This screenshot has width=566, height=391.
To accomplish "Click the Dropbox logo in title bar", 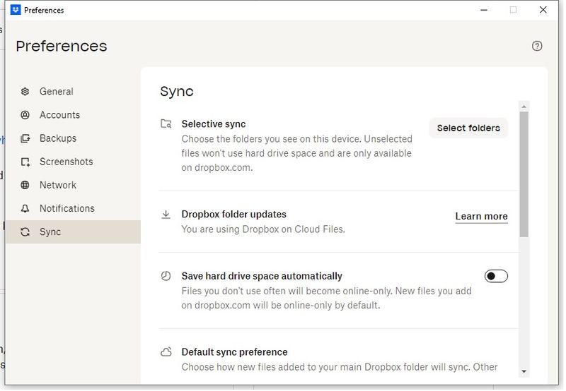I will pos(16,10).
